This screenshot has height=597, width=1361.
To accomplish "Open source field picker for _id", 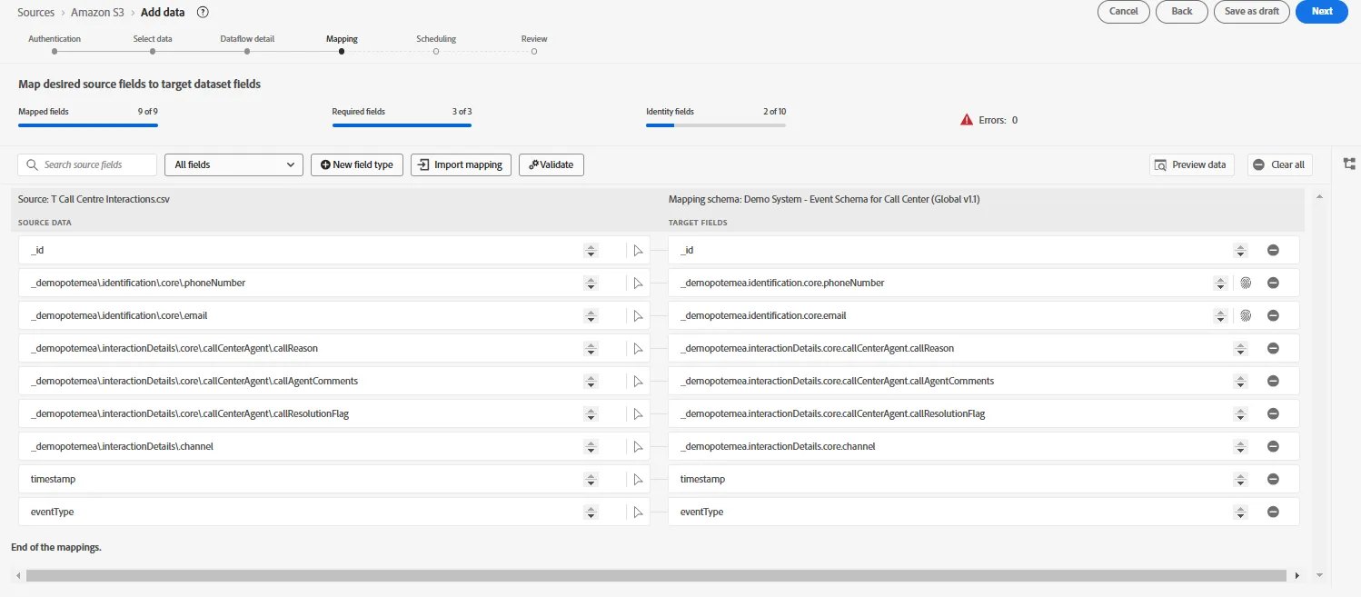I will tap(591, 250).
